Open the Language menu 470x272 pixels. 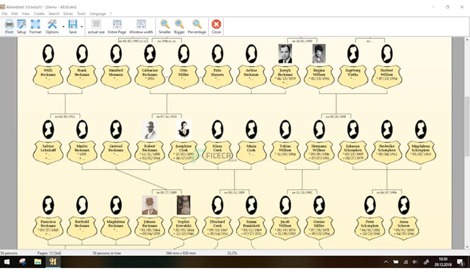point(98,14)
